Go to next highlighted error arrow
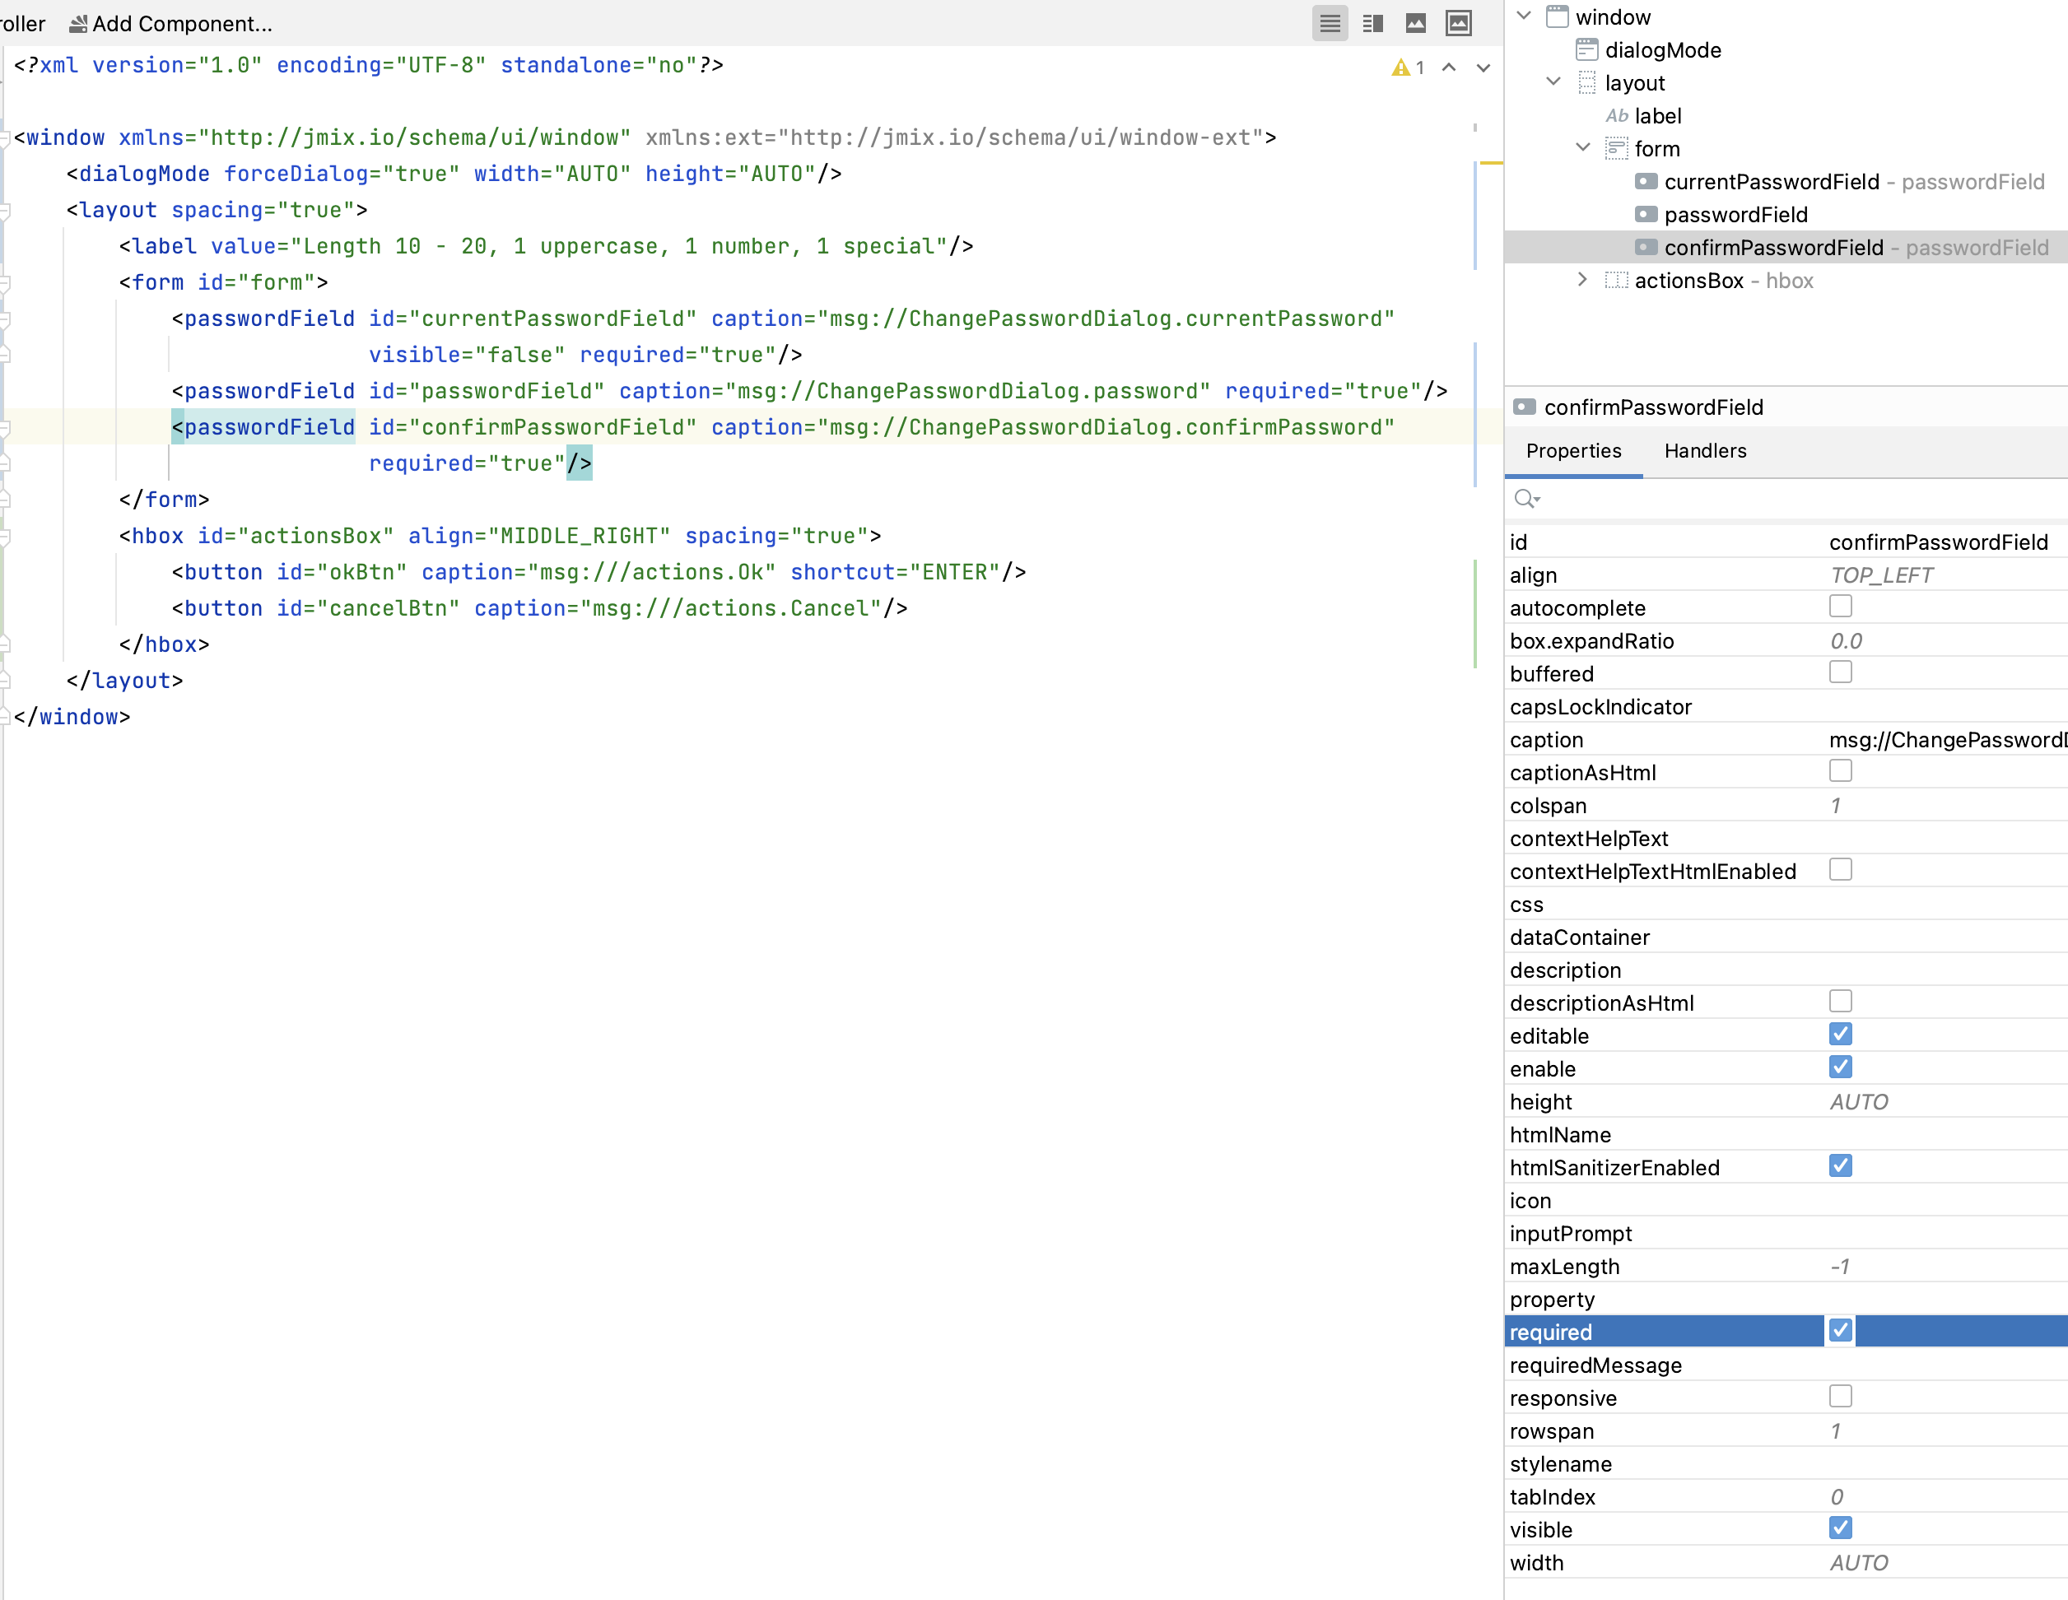This screenshot has width=2068, height=1600. pyautogui.click(x=1483, y=67)
